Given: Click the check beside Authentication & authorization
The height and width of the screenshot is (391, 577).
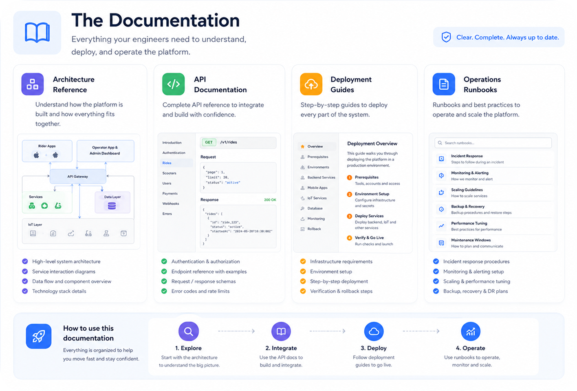Looking at the screenshot, I should click(164, 261).
